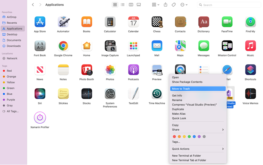The height and width of the screenshot is (165, 263).
Task: Click the Mission Control app icon
Action: [227, 46]
